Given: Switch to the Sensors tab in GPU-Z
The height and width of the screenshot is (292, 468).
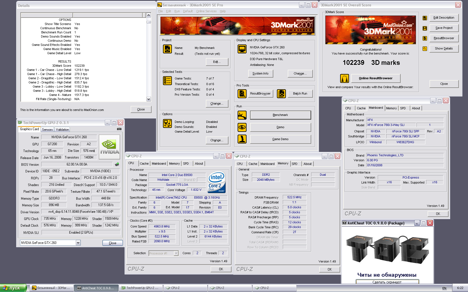Looking at the screenshot, I should click(x=47, y=130).
